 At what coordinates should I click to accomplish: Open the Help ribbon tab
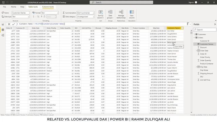pos(22,7)
